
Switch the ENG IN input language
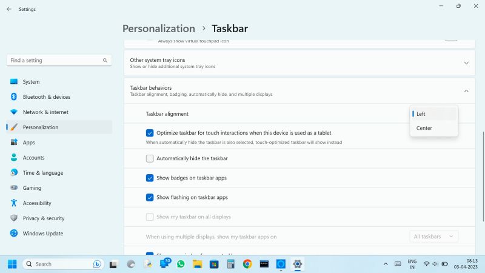(x=412, y=264)
